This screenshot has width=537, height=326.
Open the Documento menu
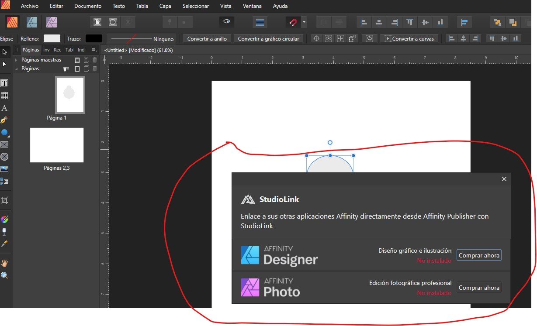point(88,6)
